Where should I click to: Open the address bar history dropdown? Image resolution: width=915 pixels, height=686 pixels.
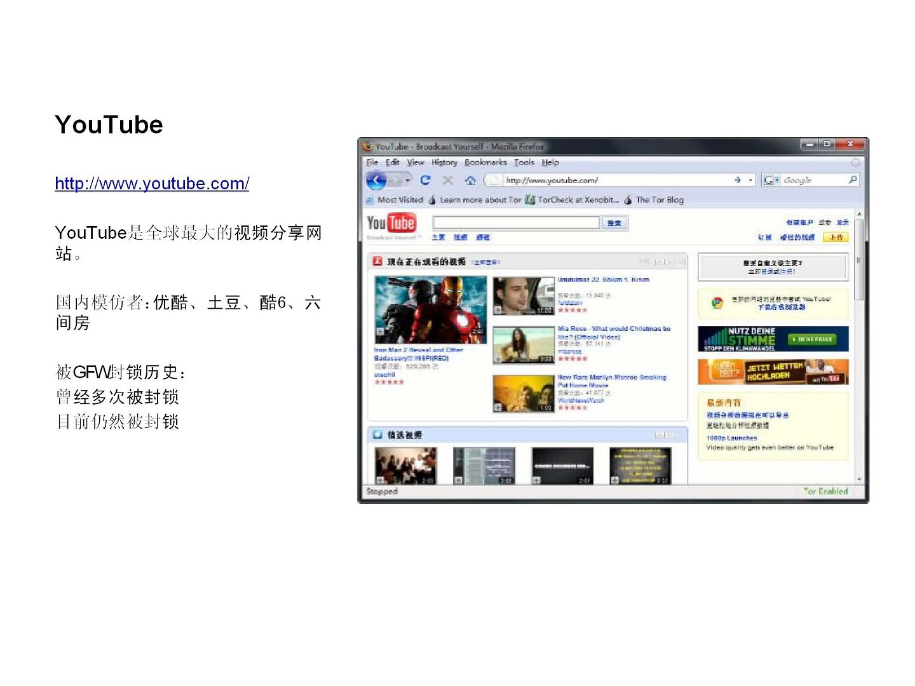point(750,180)
